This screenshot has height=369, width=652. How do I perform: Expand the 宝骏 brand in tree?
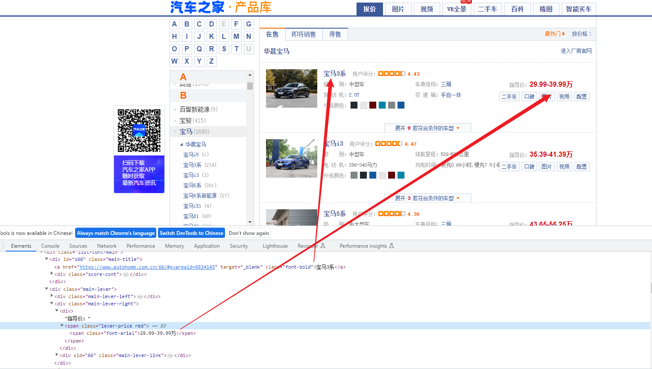coord(175,120)
